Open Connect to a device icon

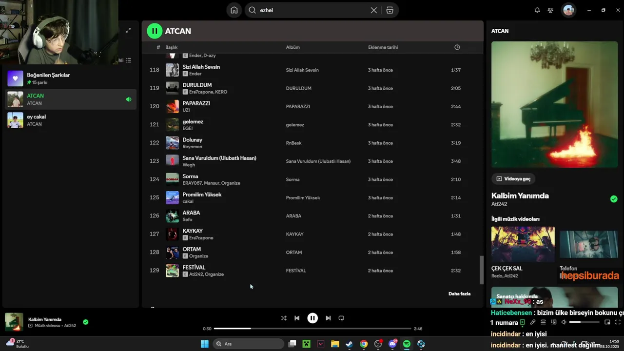[553, 322]
